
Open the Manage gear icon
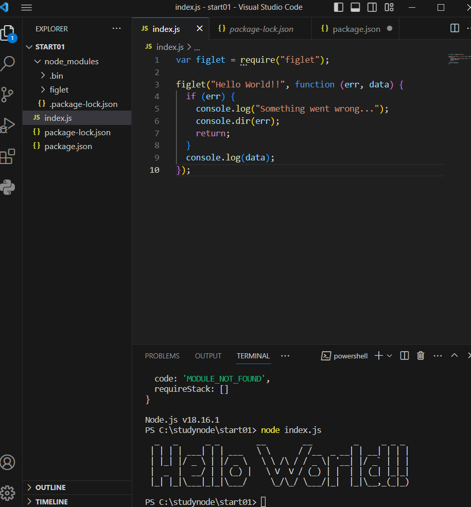(x=8, y=493)
